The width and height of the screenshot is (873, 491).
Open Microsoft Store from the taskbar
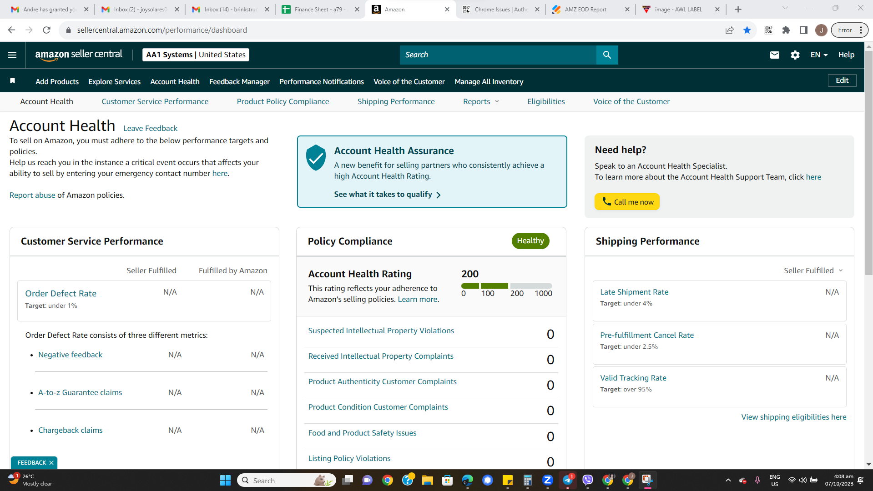(x=447, y=481)
